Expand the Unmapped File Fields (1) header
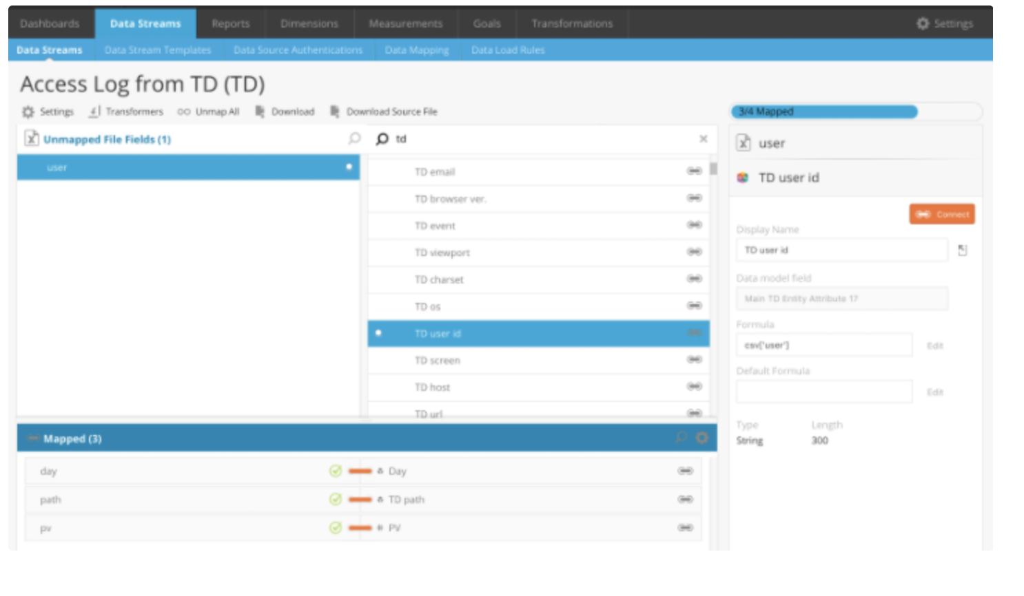Viewport: 1024px width, 596px height. coord(107,140)
